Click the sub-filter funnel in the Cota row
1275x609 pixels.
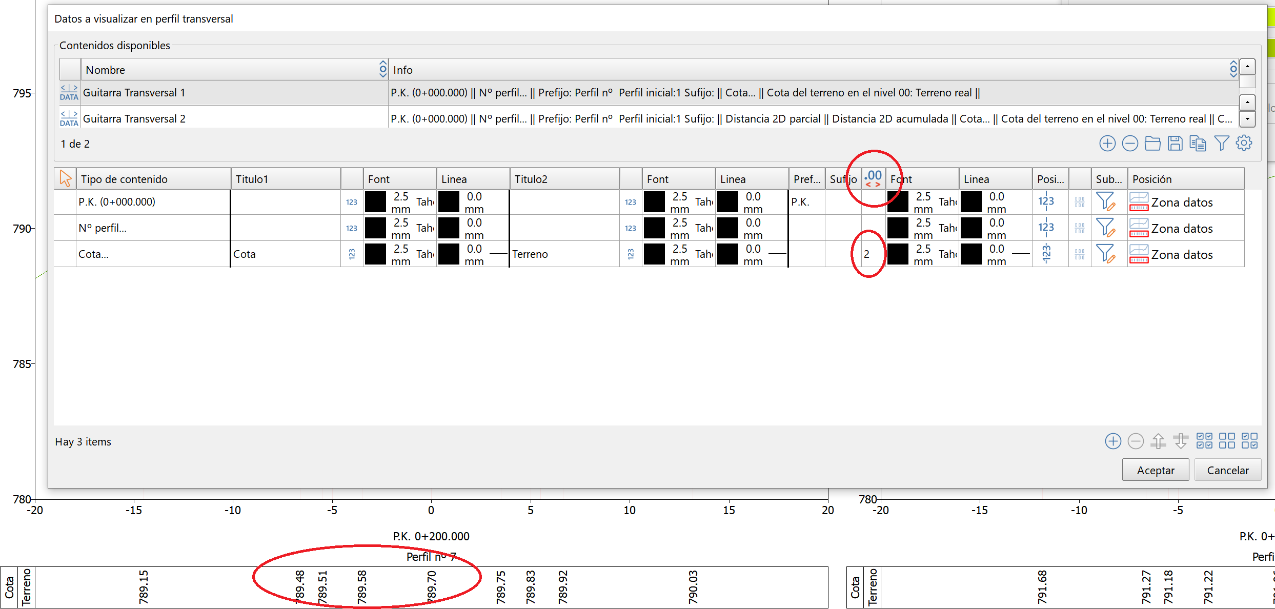pos(1105,254)
